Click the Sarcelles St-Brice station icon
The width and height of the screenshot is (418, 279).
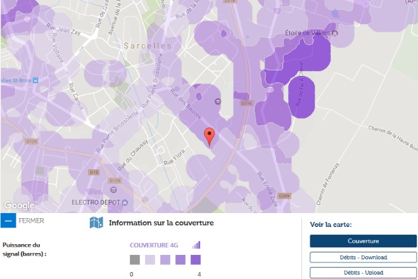35,81
